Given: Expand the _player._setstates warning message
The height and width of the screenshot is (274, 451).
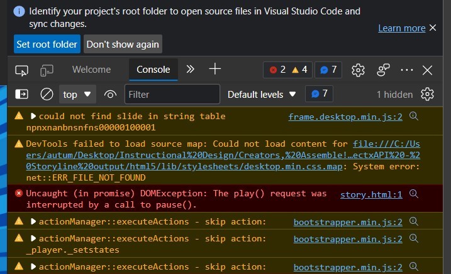Looking at the screenshot, I should pos(33,238).
